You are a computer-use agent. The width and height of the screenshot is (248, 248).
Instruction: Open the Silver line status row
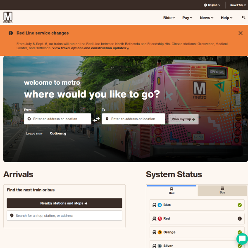197,244
